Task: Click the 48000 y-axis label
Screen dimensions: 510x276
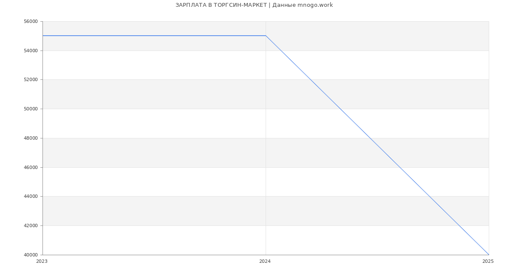Action: click(31, 138)
